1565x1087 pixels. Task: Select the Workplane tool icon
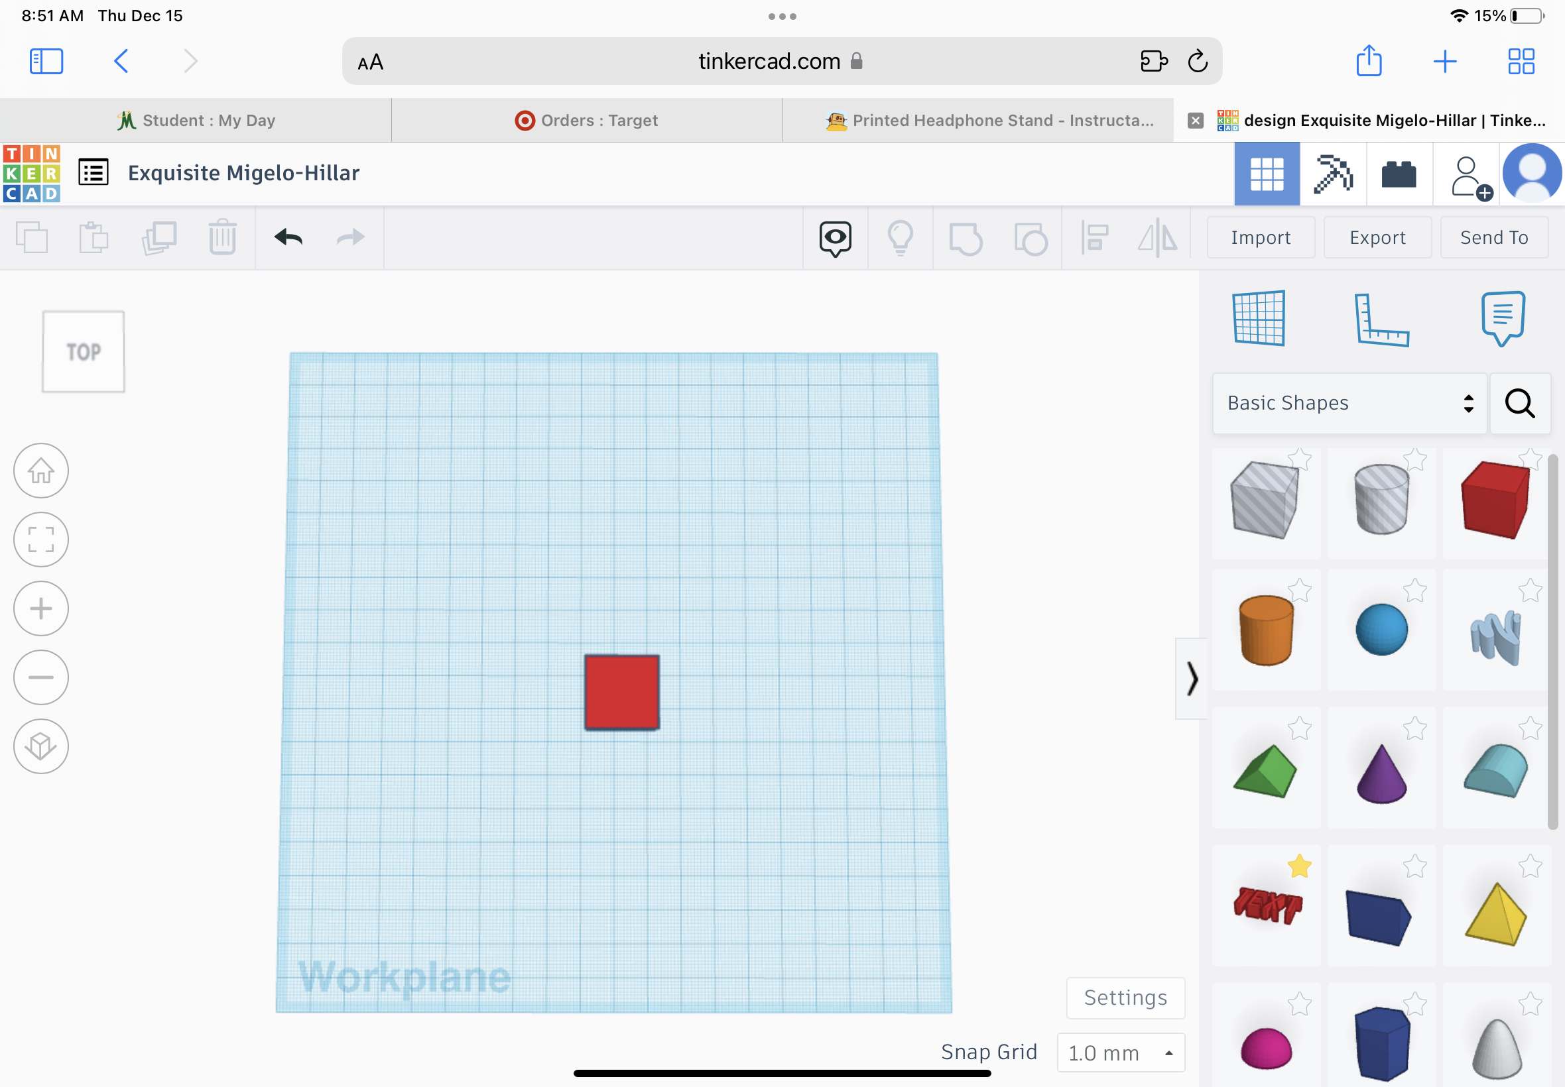tap(1259, 318)
